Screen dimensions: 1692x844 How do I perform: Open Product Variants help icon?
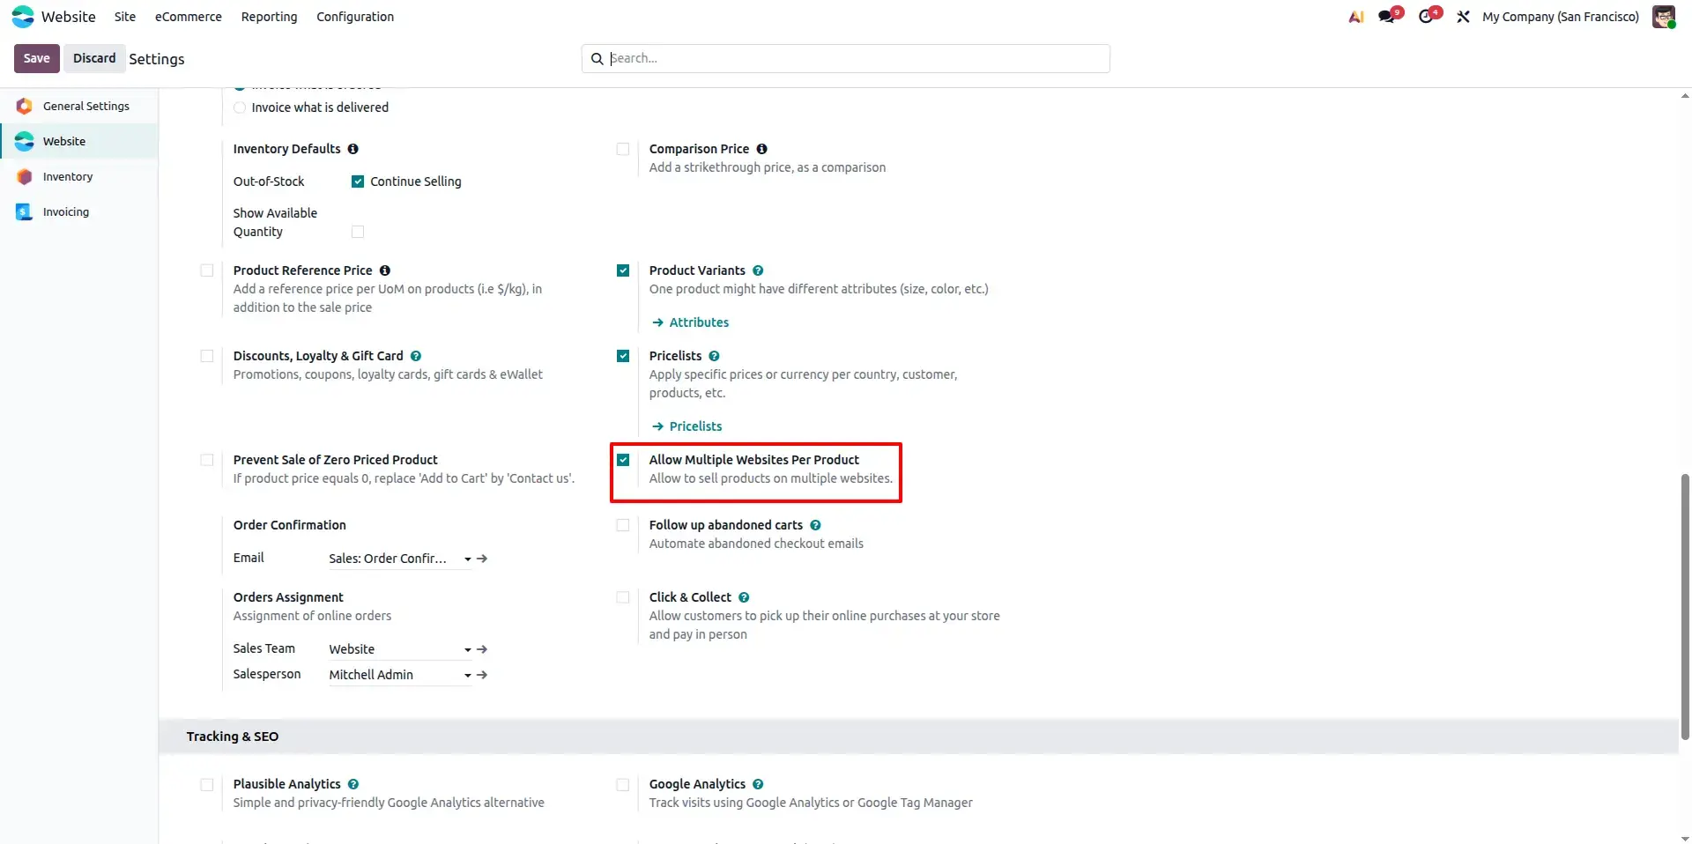click(758, 270)
